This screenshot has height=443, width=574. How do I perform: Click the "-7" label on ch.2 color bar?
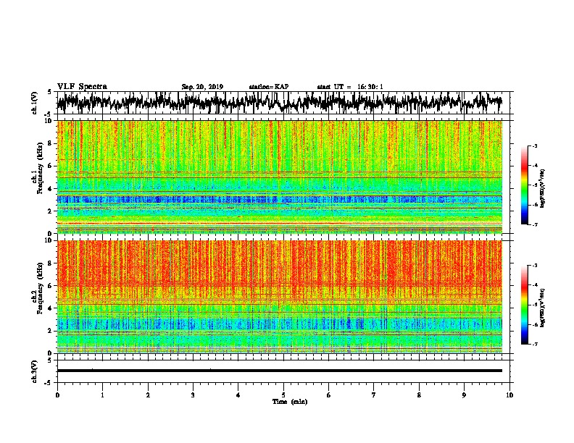coord(534,344)
